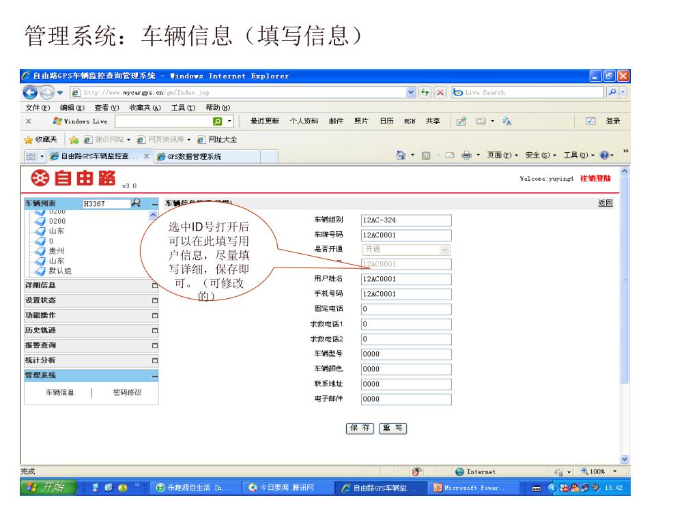This screenshot has height=524, width=699.
Task: Collapse the 管理系统 panel
Action: tap(155, 376)
